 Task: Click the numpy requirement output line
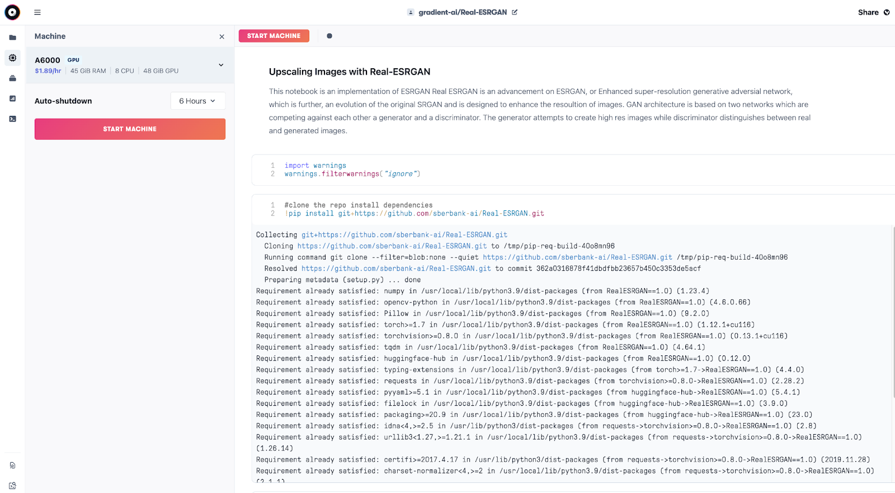pyautogui.click(x=483, y=291)
